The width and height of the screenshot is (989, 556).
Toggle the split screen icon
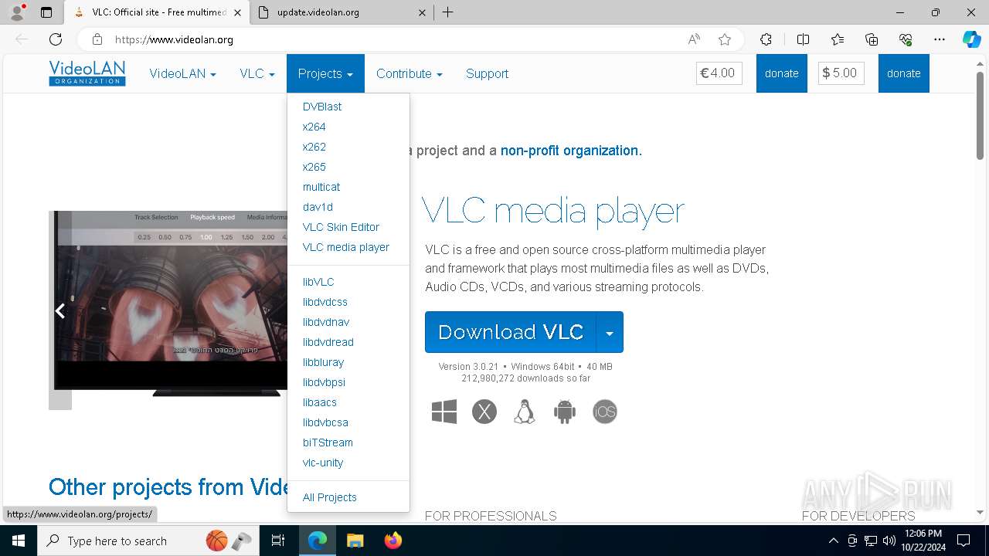click(803, 39)
